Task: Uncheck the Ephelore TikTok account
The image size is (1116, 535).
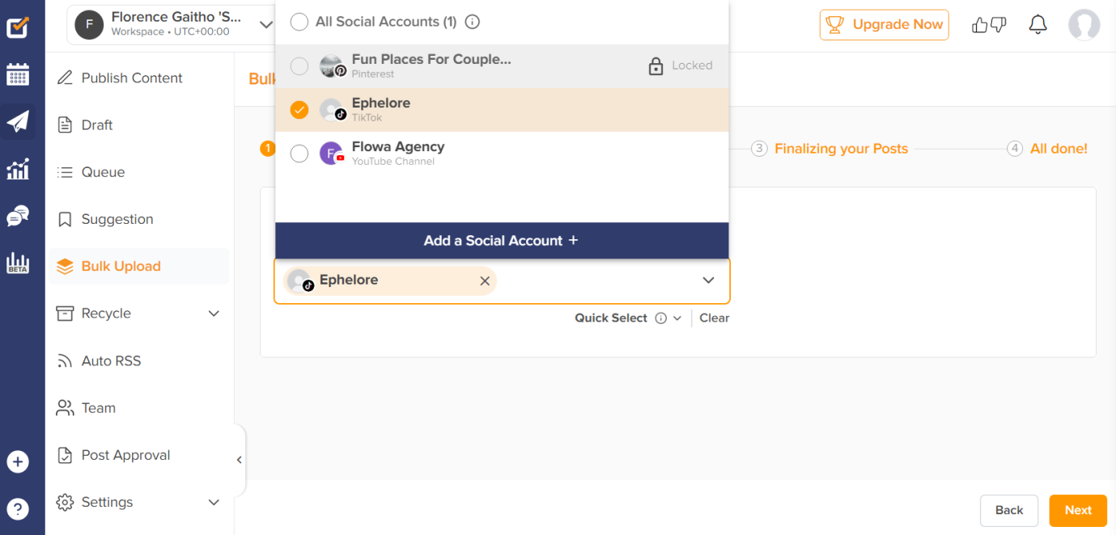Action: 299,110
